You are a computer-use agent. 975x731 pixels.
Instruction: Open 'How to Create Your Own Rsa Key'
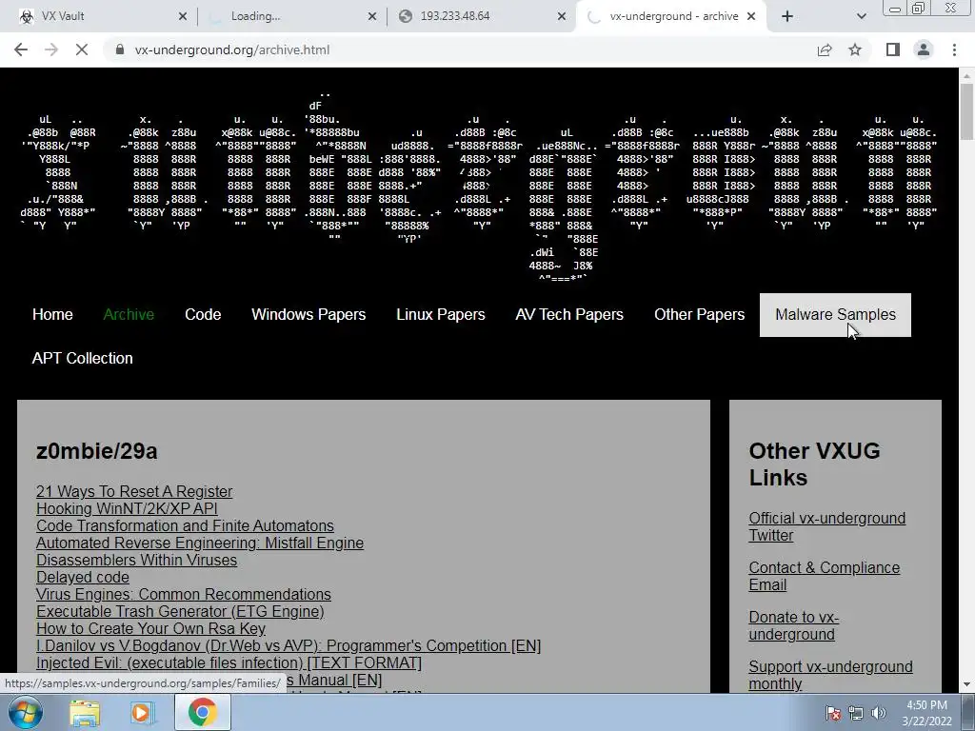coord(150,628)
